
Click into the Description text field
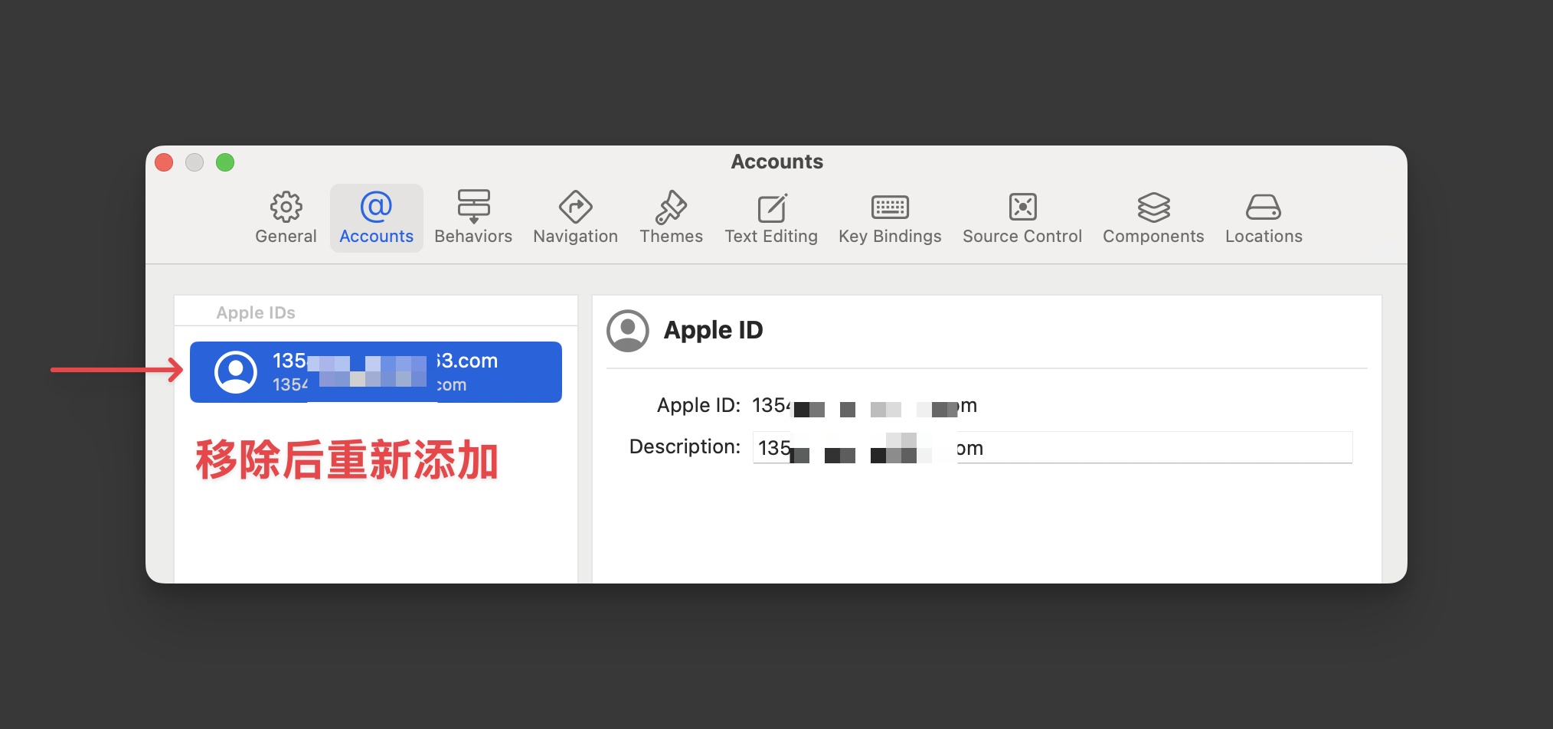click(1149, 448)
